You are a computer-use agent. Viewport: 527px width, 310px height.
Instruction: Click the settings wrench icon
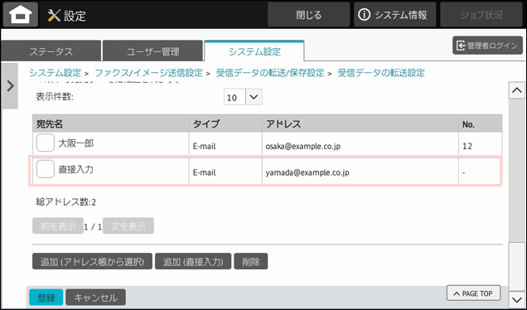click(54, 16)
